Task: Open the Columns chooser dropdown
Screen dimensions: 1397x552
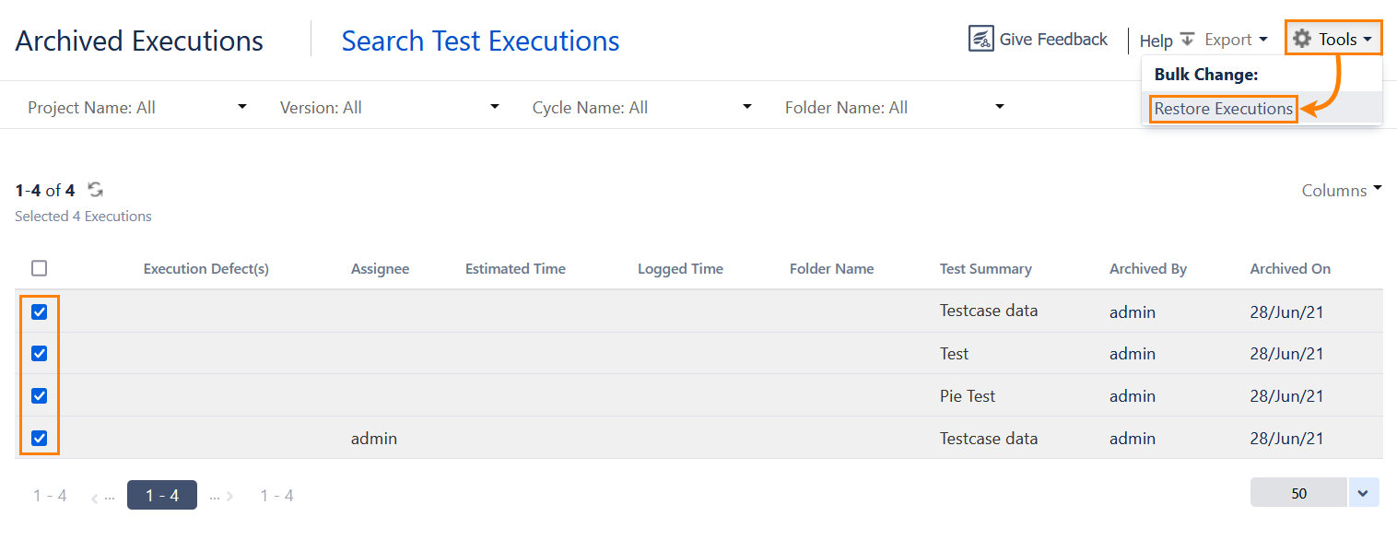Action: (x=1341, y=190)
